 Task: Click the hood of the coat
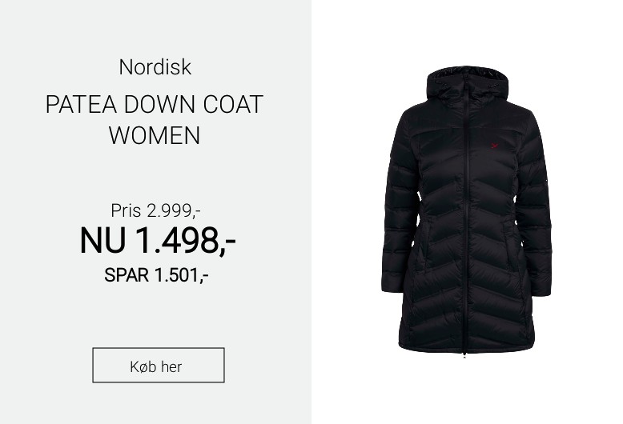coord(468,86)
